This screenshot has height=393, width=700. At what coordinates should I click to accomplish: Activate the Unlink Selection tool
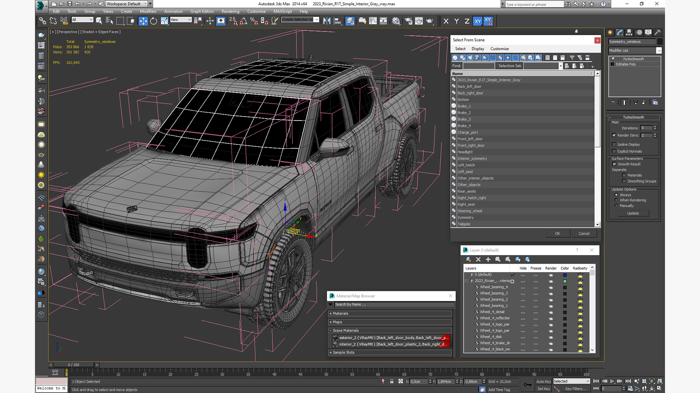[x=53, y=21]
